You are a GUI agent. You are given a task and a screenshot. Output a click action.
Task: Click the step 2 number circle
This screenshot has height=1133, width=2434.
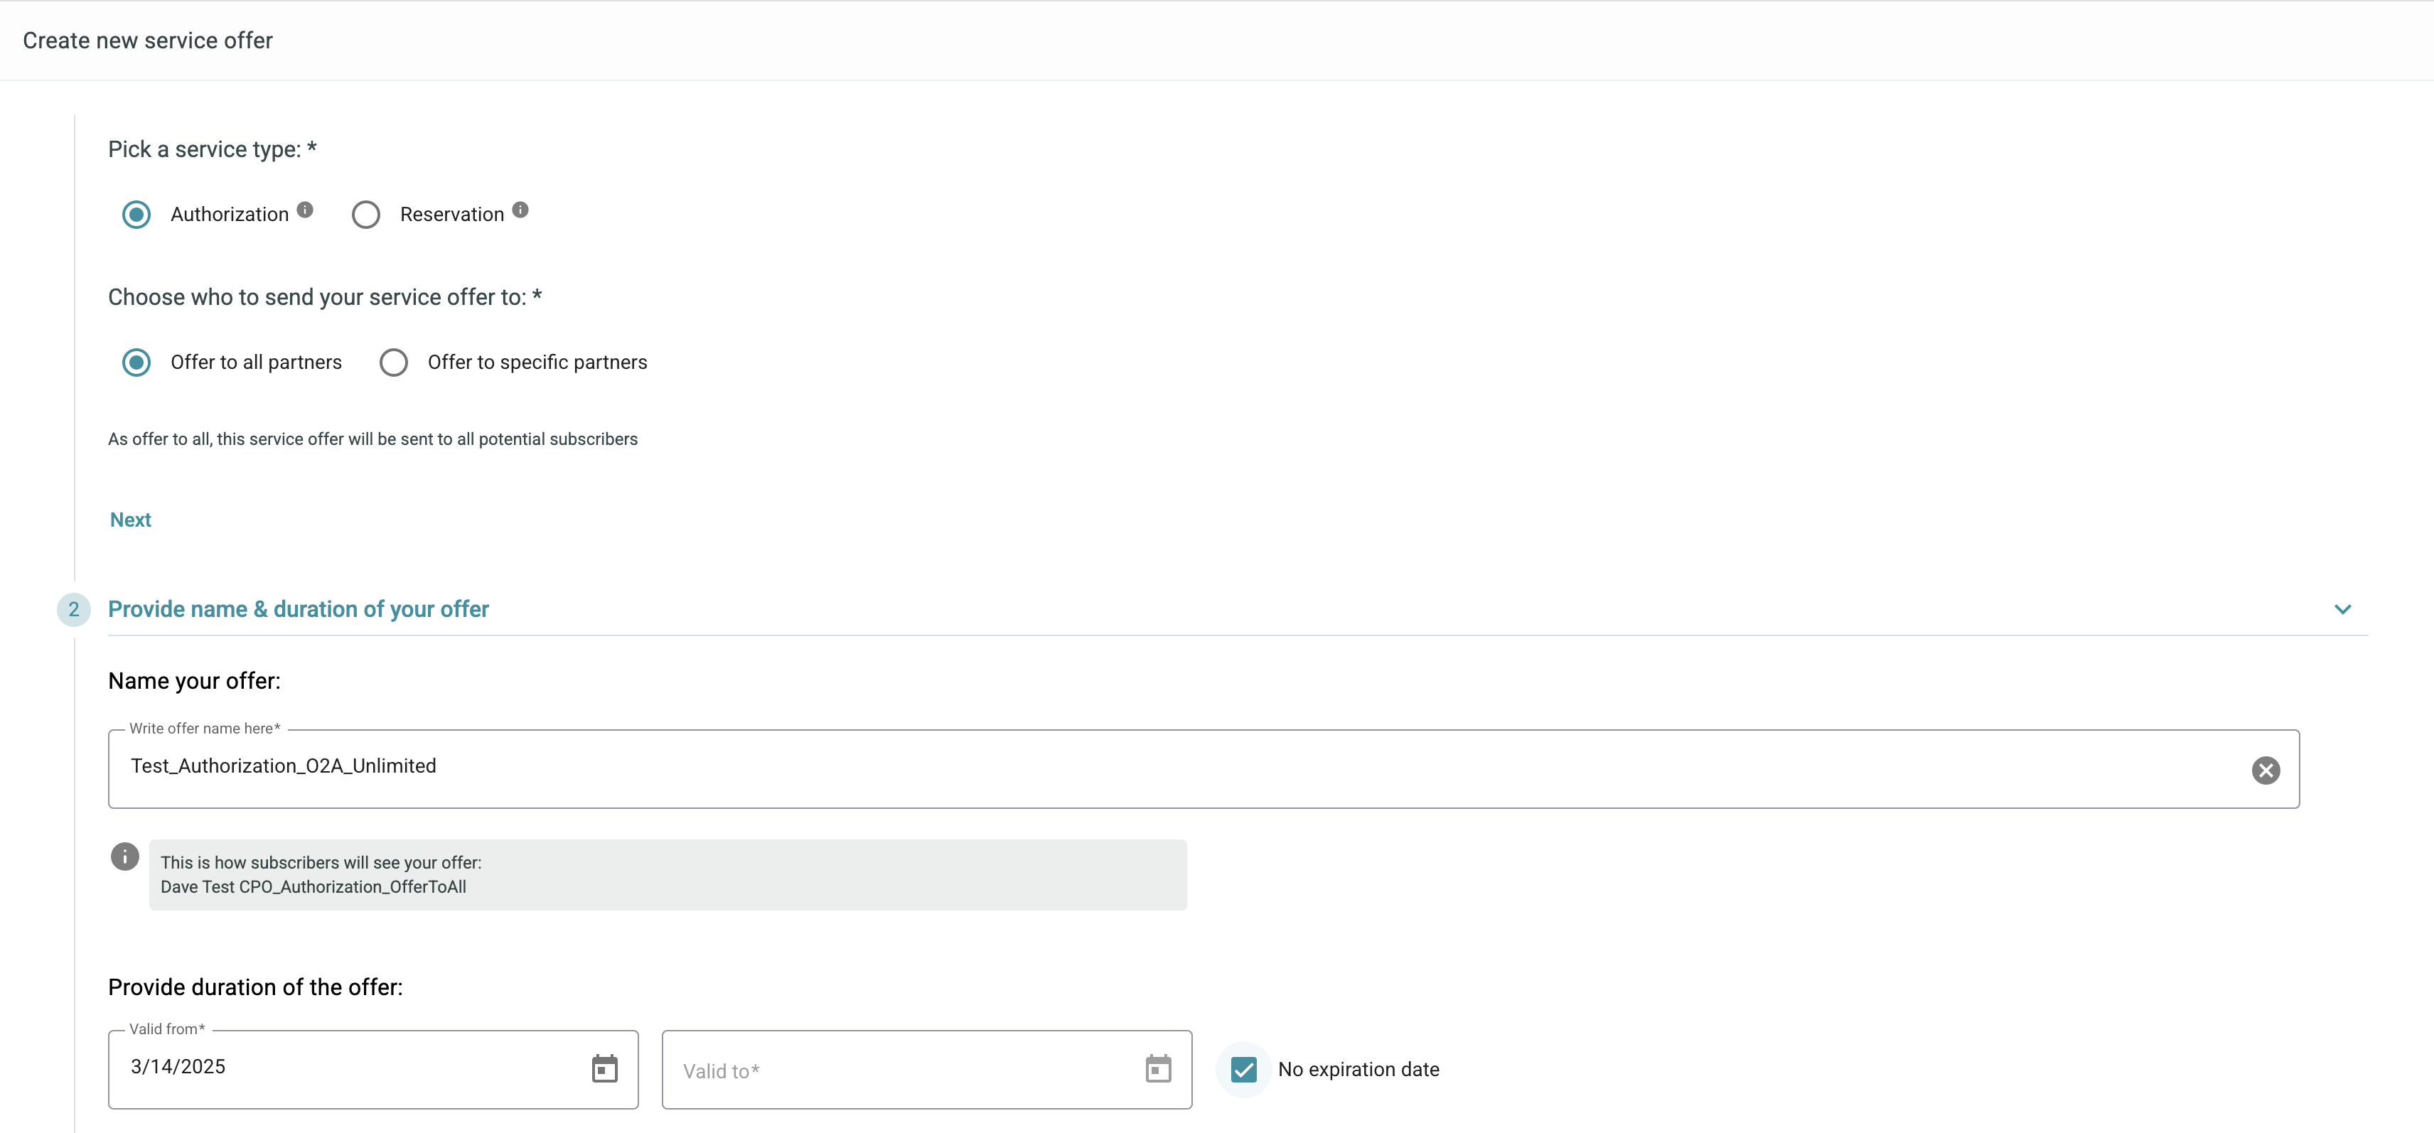[x=74, y=609]
